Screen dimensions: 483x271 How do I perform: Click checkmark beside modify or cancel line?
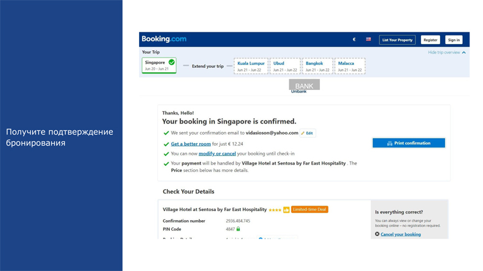click(166, 154)
